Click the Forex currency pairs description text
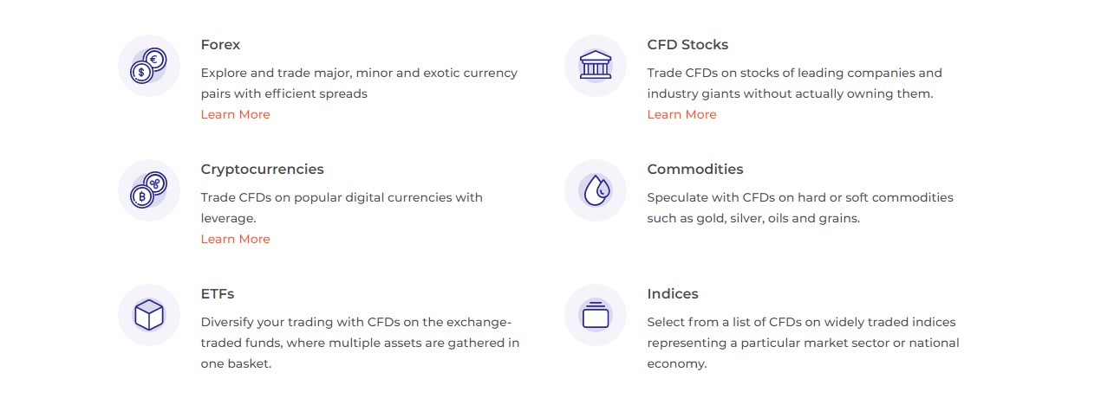This screenshot has height=411, width=1101. [x=359, y=83]
